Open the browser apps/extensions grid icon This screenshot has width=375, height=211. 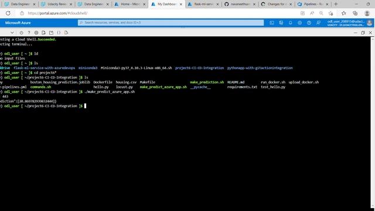302,13
